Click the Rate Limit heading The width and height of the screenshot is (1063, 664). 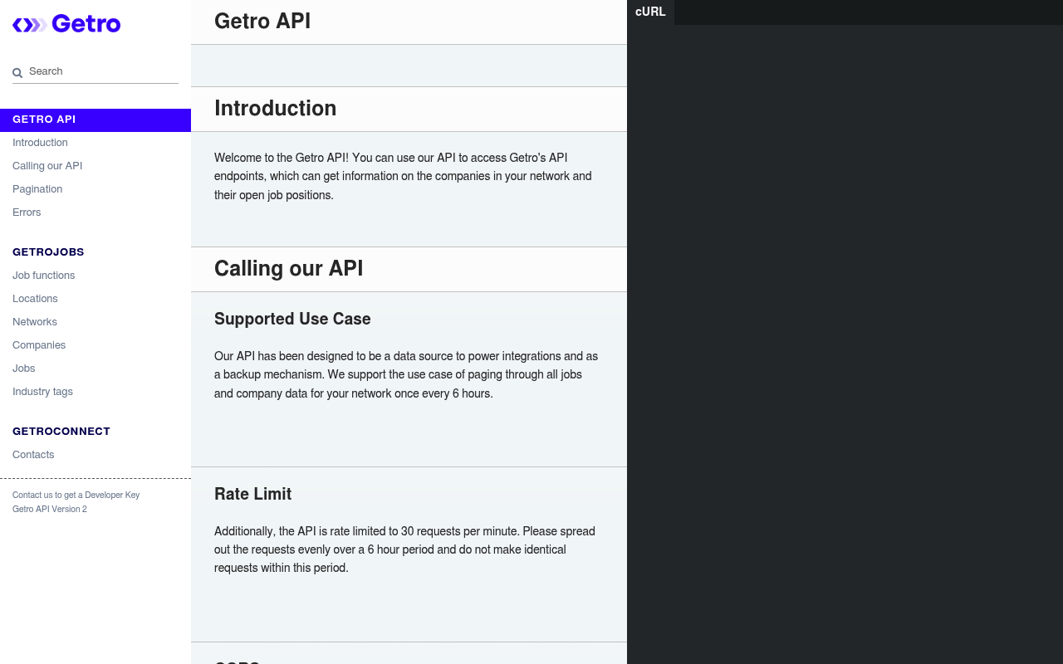252,495
